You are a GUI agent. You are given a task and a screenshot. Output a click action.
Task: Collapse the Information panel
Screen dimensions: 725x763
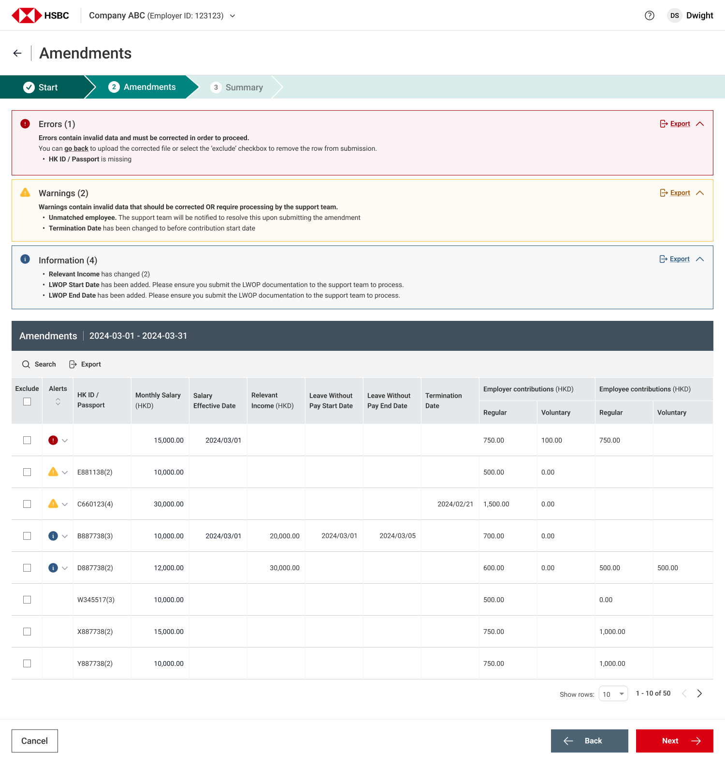click(x=700, y=259)
